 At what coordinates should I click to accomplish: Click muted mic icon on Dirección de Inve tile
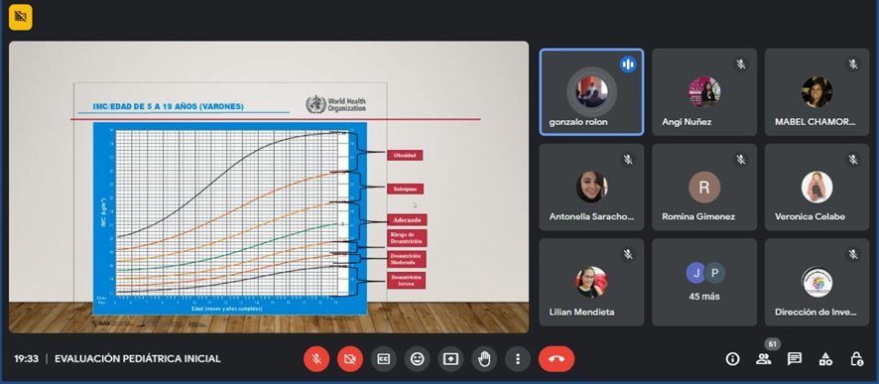click(852, 254)
